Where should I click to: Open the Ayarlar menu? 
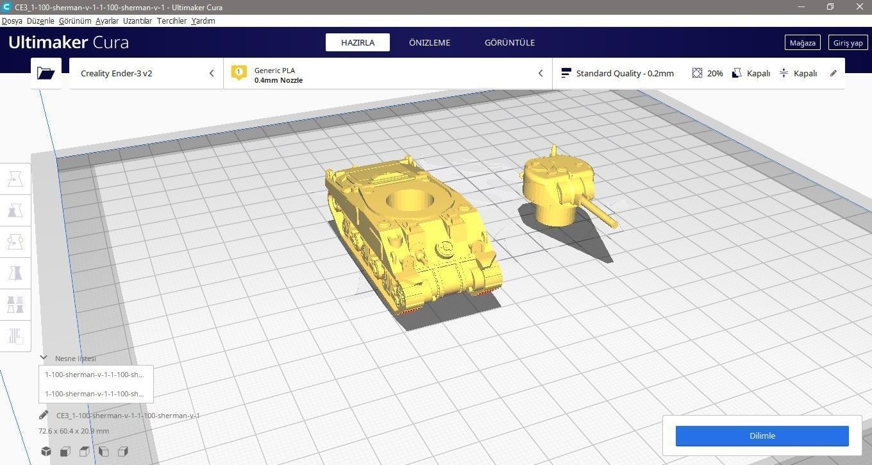click(x=107, y=21)
